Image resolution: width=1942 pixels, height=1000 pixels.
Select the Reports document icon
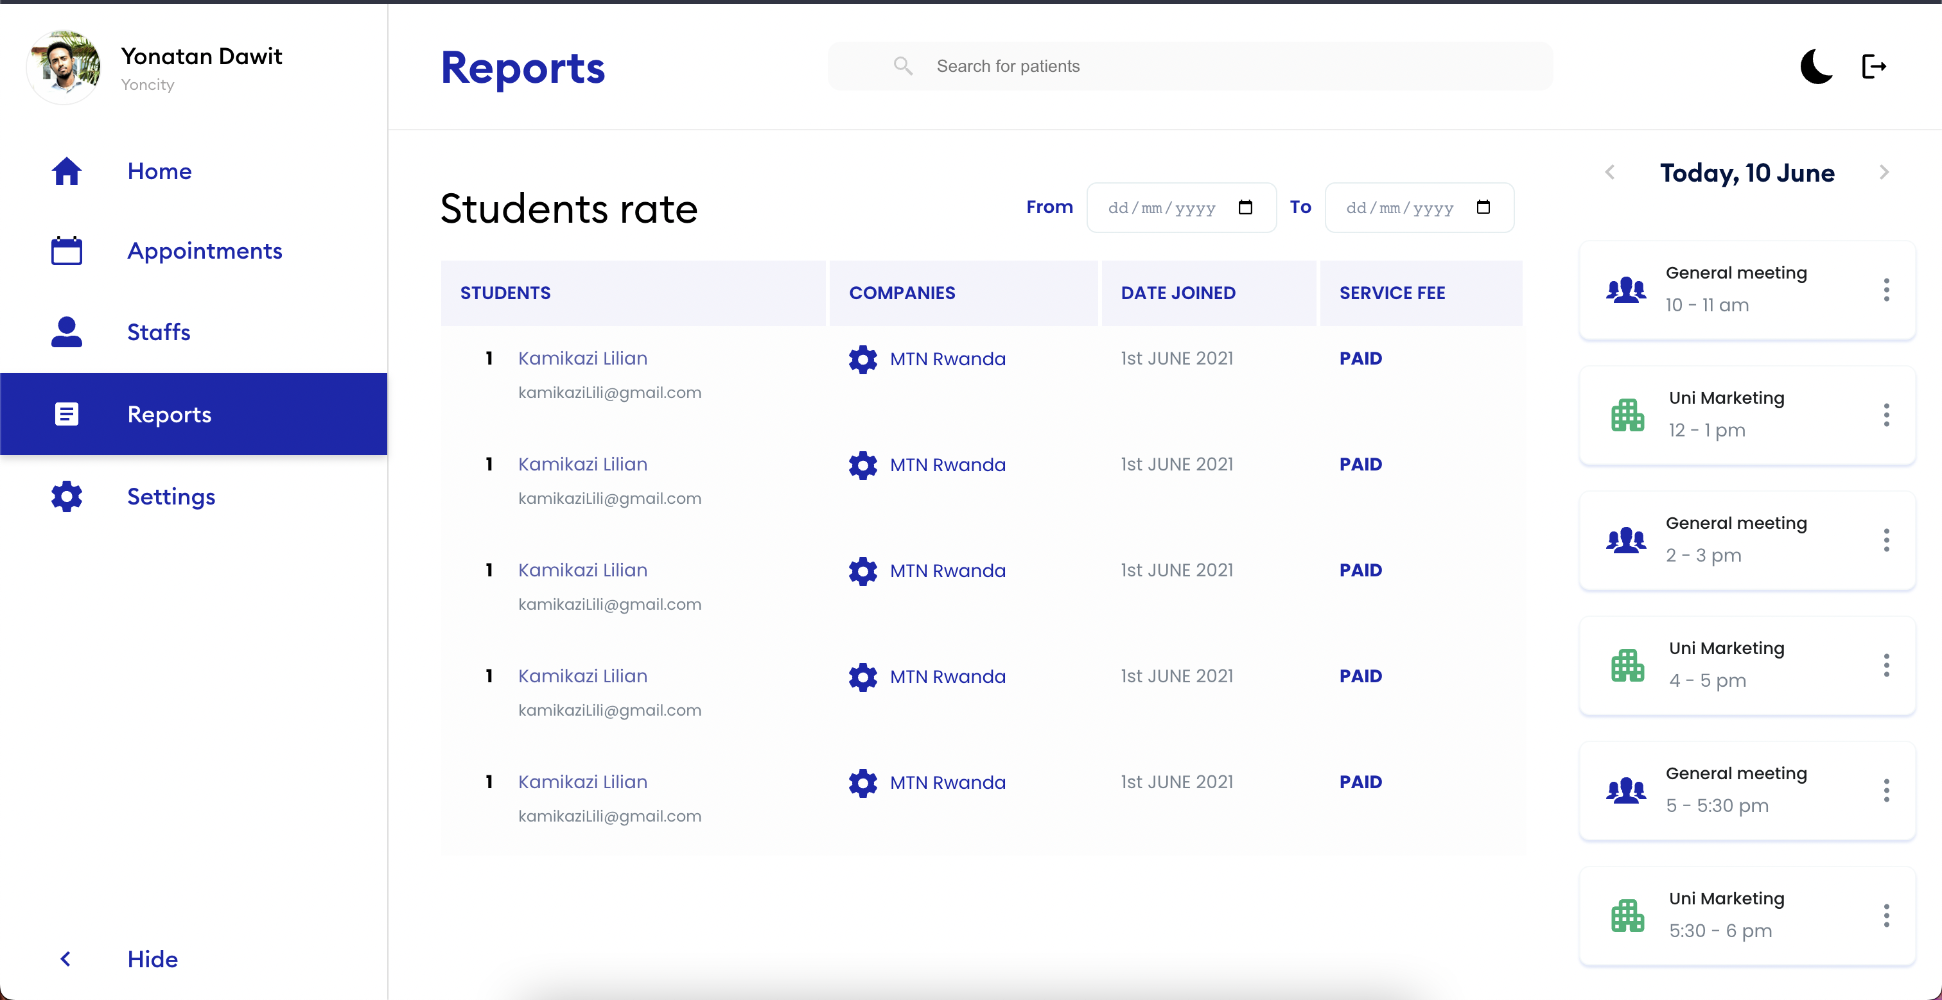pyautogui.click(x=66, y=414)
